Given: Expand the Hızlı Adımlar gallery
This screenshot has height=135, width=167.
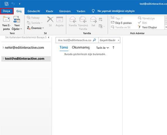Looking at the screenshot, I should tap(166, 27).
